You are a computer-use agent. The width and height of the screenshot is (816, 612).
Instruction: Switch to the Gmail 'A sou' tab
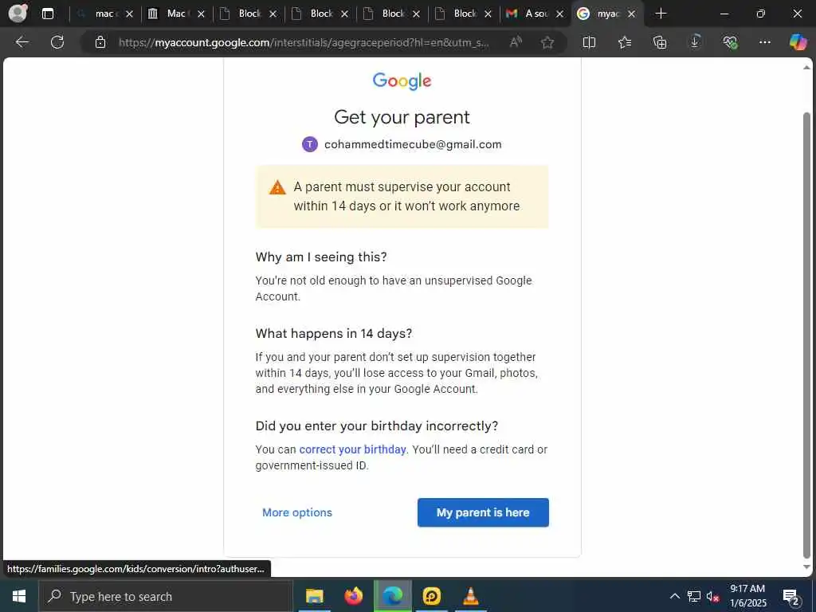535,14
